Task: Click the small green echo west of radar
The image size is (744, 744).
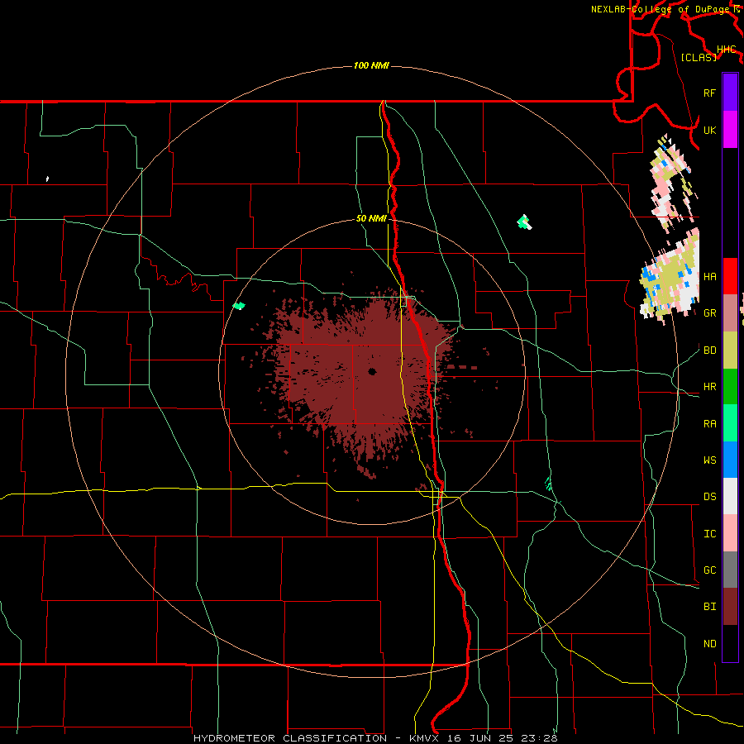Action: click(x=239, y=306)
